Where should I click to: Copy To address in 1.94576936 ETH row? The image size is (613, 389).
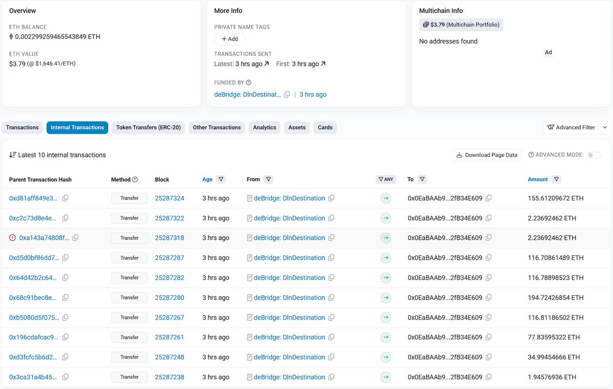(x=489, y=377)
